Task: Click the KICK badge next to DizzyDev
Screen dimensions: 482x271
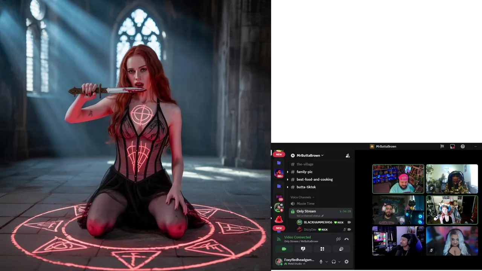Action: point(323,230)
